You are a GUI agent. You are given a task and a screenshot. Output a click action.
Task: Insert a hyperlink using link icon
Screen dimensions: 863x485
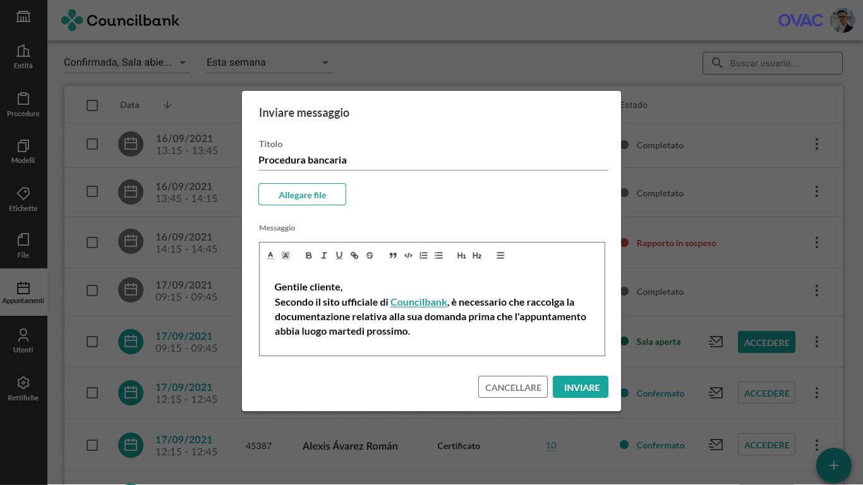tap(354, 256)
